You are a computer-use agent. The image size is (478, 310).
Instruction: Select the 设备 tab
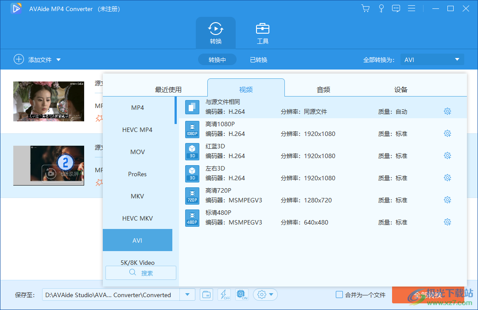coord(401,89)
